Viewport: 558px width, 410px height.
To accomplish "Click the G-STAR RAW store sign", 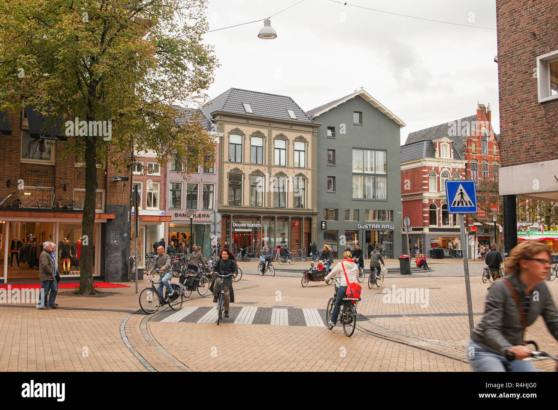I will (x=376, y=226).
